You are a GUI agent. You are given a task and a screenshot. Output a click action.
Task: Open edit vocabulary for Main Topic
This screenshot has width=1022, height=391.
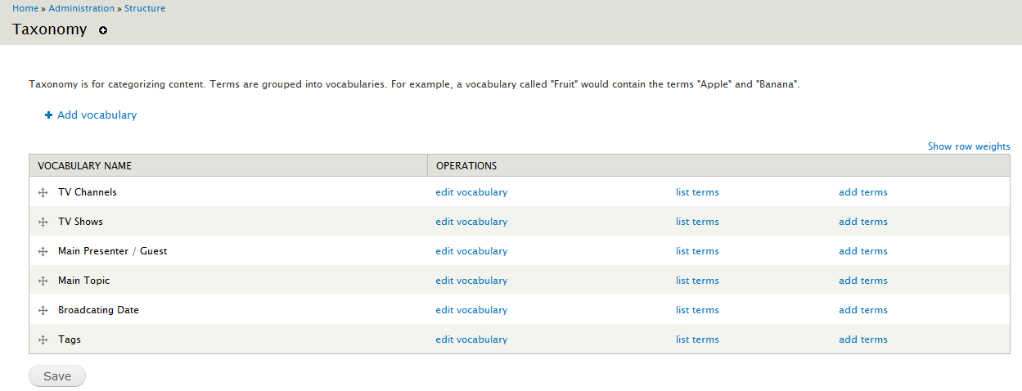pyautogui.click(x=470, y=281)
